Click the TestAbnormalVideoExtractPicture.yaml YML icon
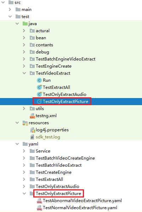Viewport: 142px width, 212px height. [39, 201]
